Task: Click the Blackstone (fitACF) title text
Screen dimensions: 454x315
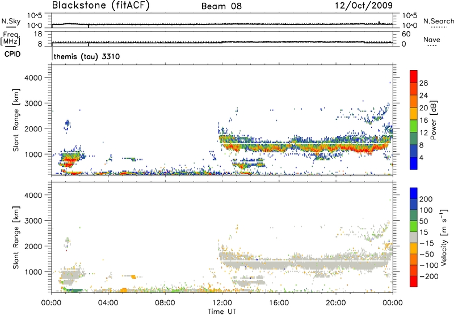Action: [101, 5]
